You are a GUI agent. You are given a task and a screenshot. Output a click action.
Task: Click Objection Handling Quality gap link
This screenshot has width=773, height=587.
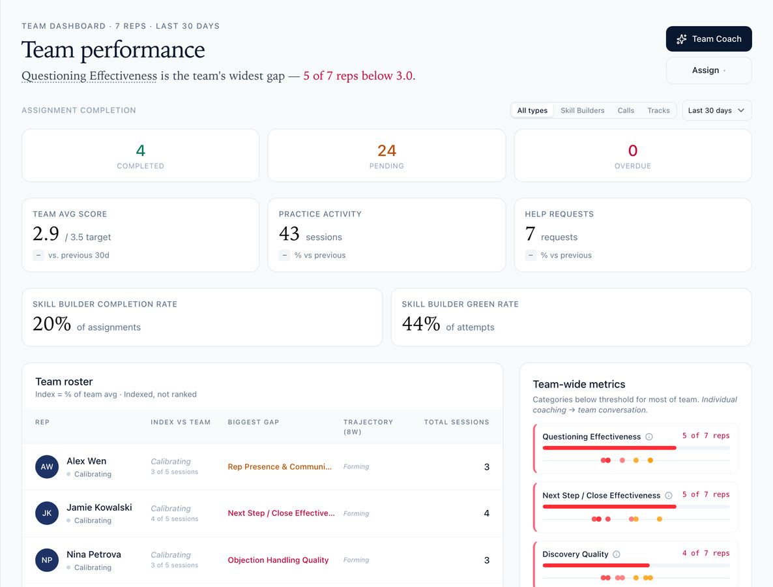(x=278, y=560)
